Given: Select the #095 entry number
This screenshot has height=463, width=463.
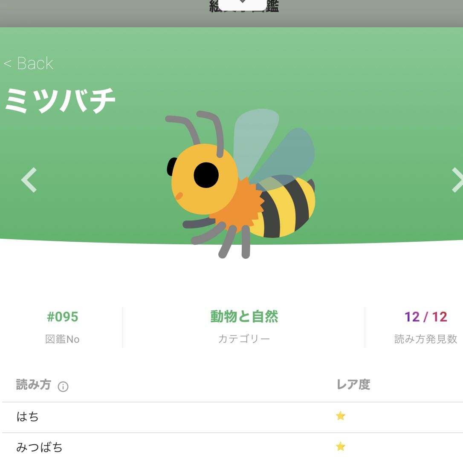Looking at the screenshot, I should 62,317.
